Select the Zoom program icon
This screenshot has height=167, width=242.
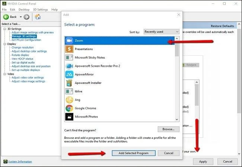point(69,40)
